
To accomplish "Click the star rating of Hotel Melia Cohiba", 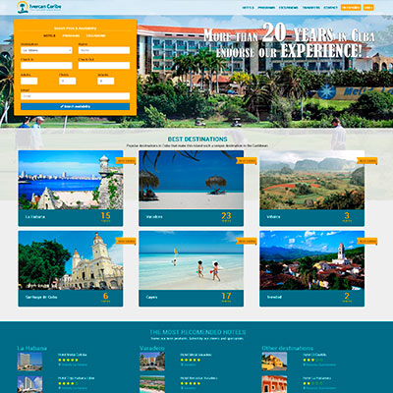I will pyautogui.click(x=68, y=360).
